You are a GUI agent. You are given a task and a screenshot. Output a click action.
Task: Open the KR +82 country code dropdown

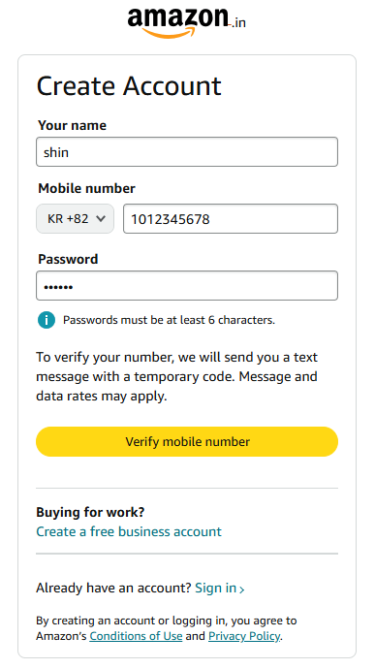(75, 219)
